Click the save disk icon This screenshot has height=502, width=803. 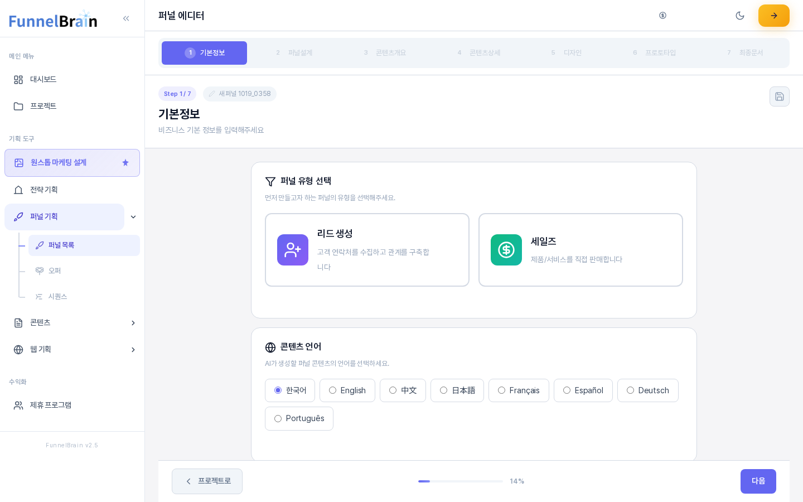780,96
